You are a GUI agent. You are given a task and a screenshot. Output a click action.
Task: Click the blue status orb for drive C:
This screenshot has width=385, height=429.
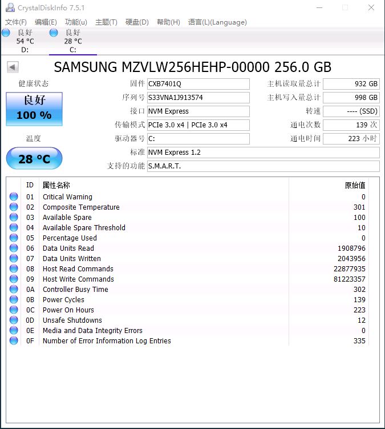coord(54,33)
